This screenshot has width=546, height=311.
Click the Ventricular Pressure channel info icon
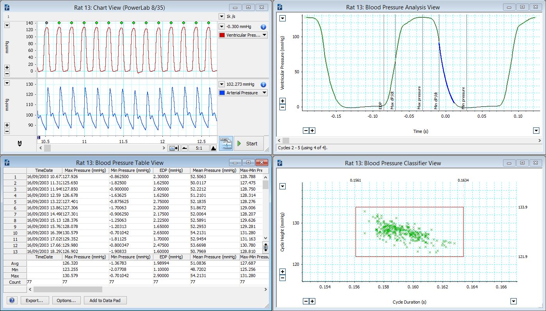(x=263, y=27)
